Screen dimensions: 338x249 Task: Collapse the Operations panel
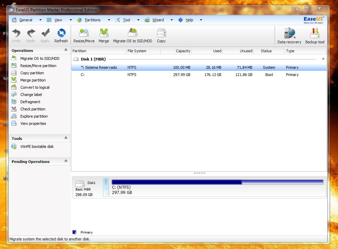click(x=66, y=50)
